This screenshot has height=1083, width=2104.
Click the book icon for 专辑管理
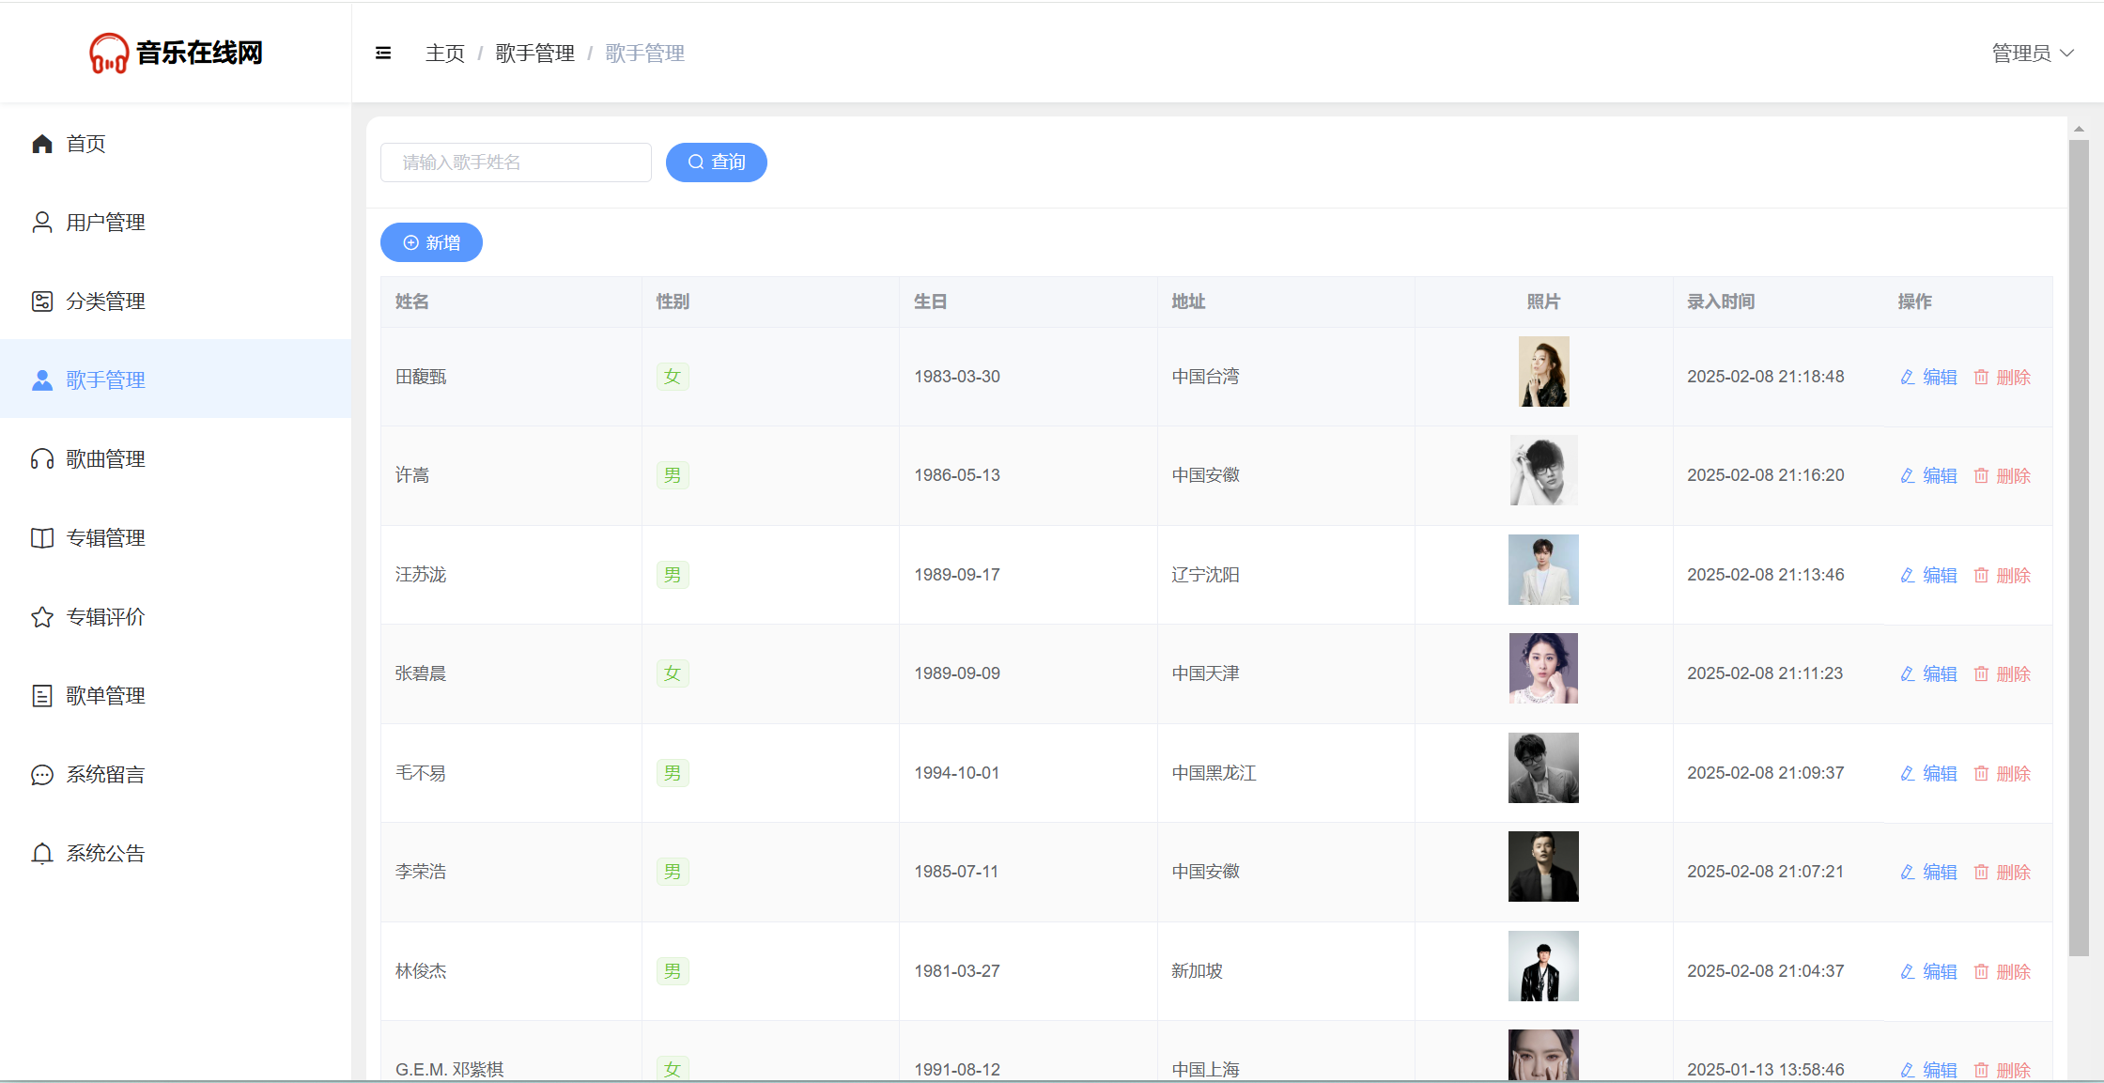[42, 538]
